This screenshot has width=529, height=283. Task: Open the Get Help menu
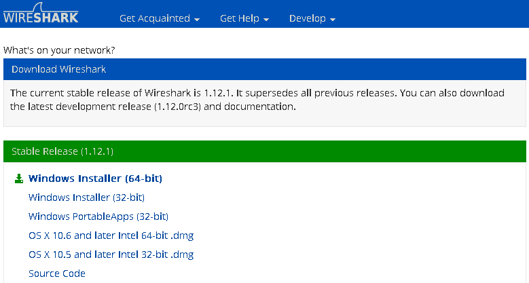(244, 18)
